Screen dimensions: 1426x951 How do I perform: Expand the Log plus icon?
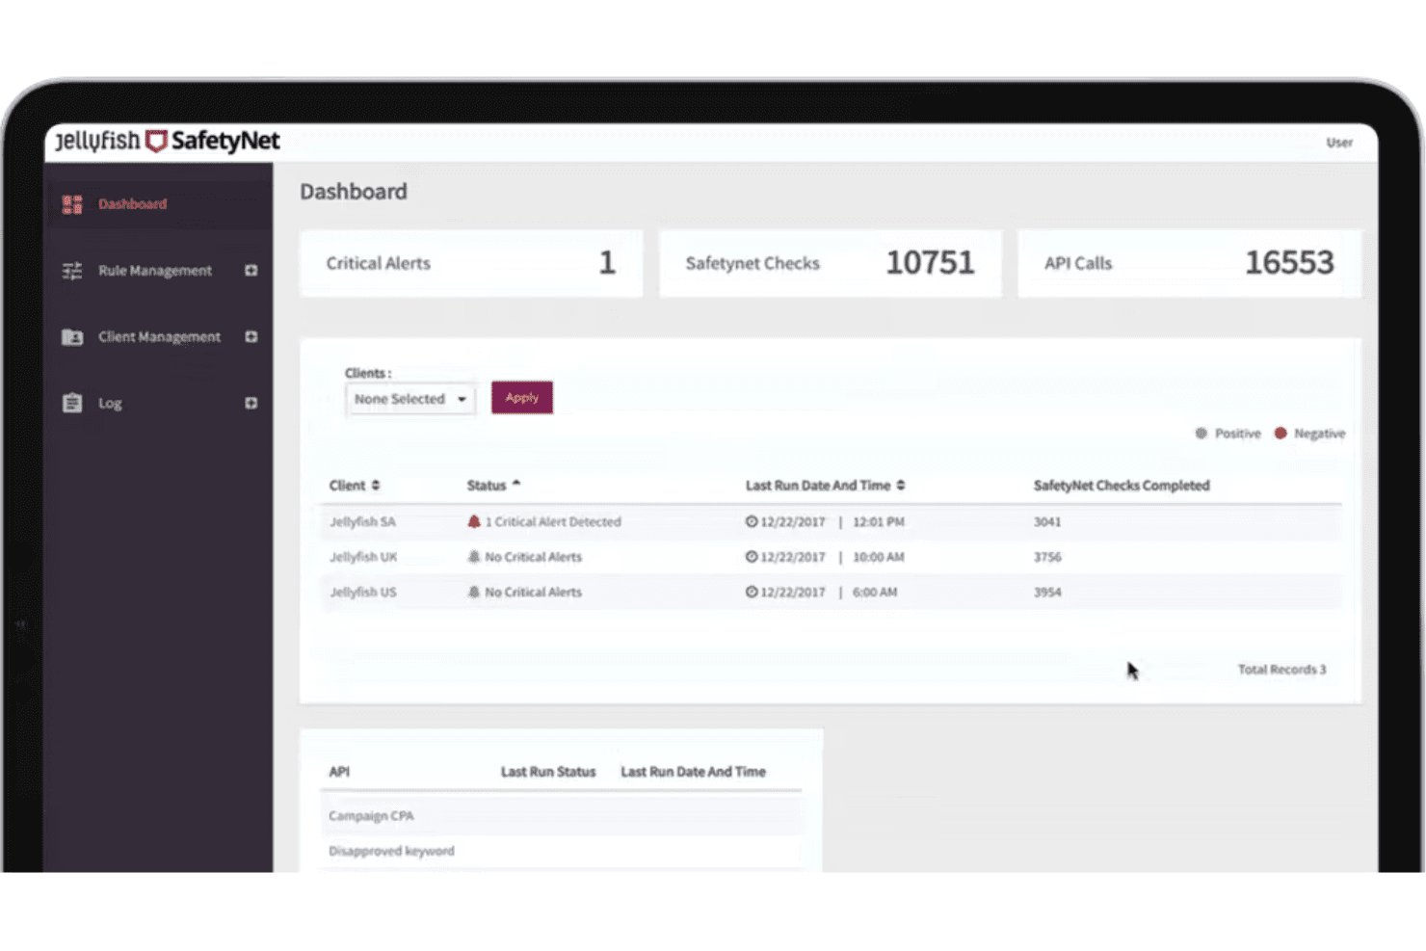tap(251, 403)
